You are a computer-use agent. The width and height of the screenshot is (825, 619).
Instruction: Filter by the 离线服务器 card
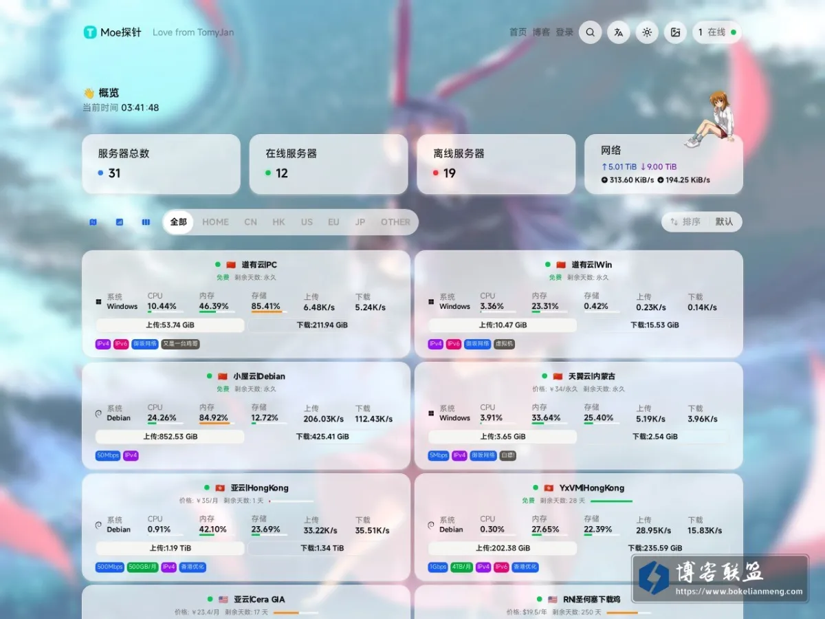(x=496, y=164)
